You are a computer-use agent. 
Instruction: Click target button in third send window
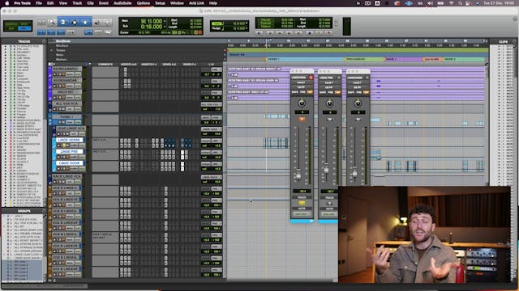tap(367, 78)
